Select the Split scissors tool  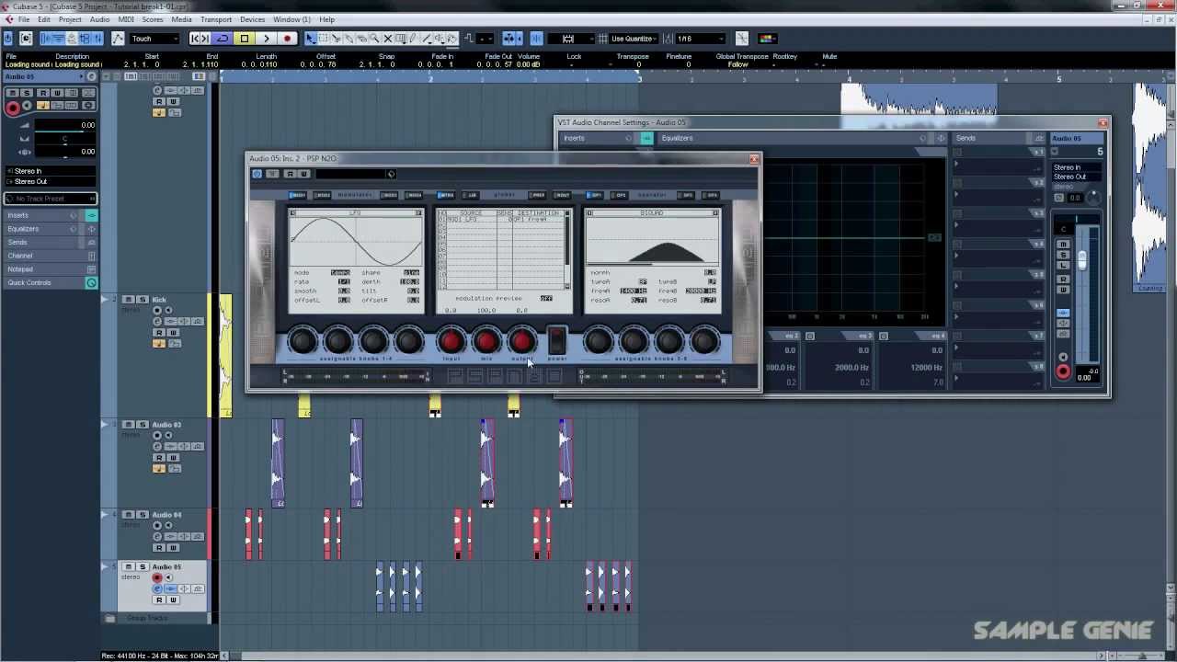pos(336,39)
